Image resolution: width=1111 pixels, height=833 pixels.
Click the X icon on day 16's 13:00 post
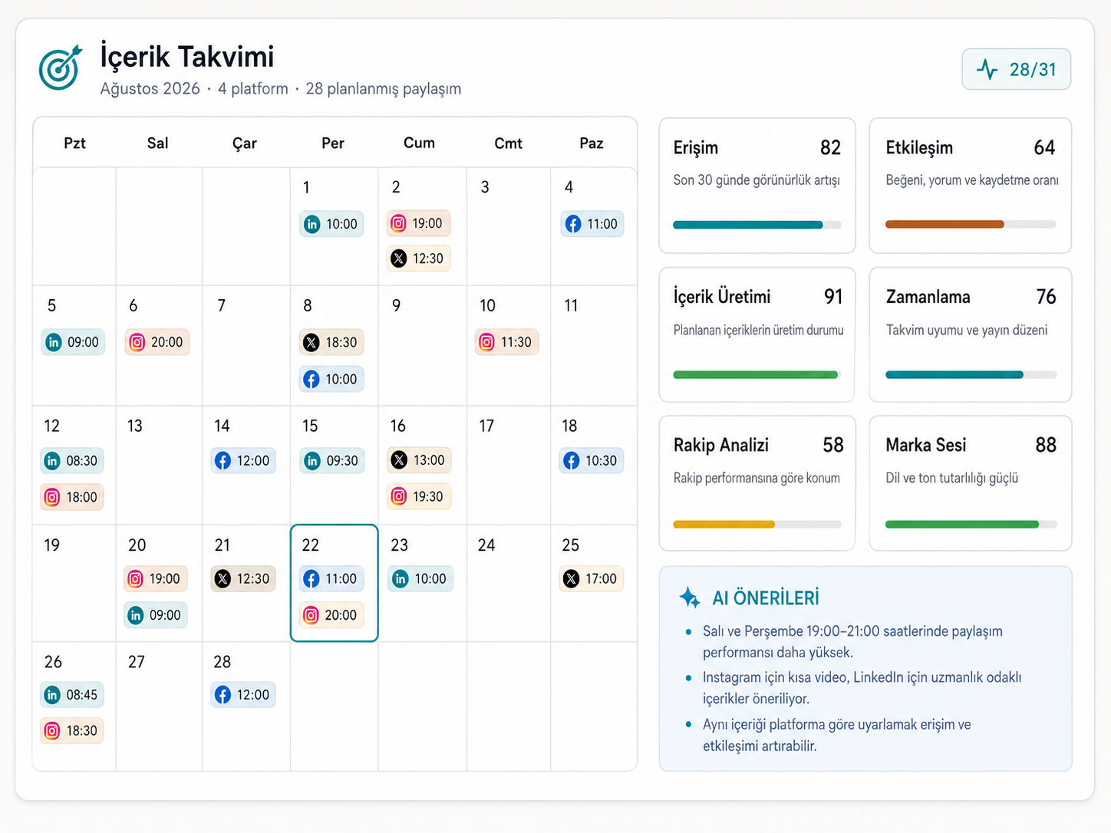point(399,460)
